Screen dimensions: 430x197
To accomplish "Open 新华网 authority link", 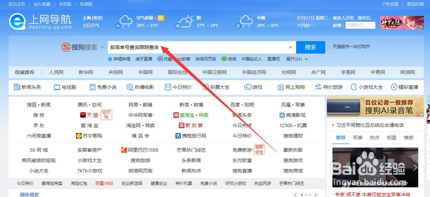I will [86, 72].
